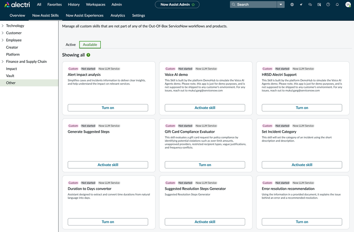This screenshot has width=354, height=232.
Task: Click the globe scope picker icon
Action: click(x=292, y=5)
